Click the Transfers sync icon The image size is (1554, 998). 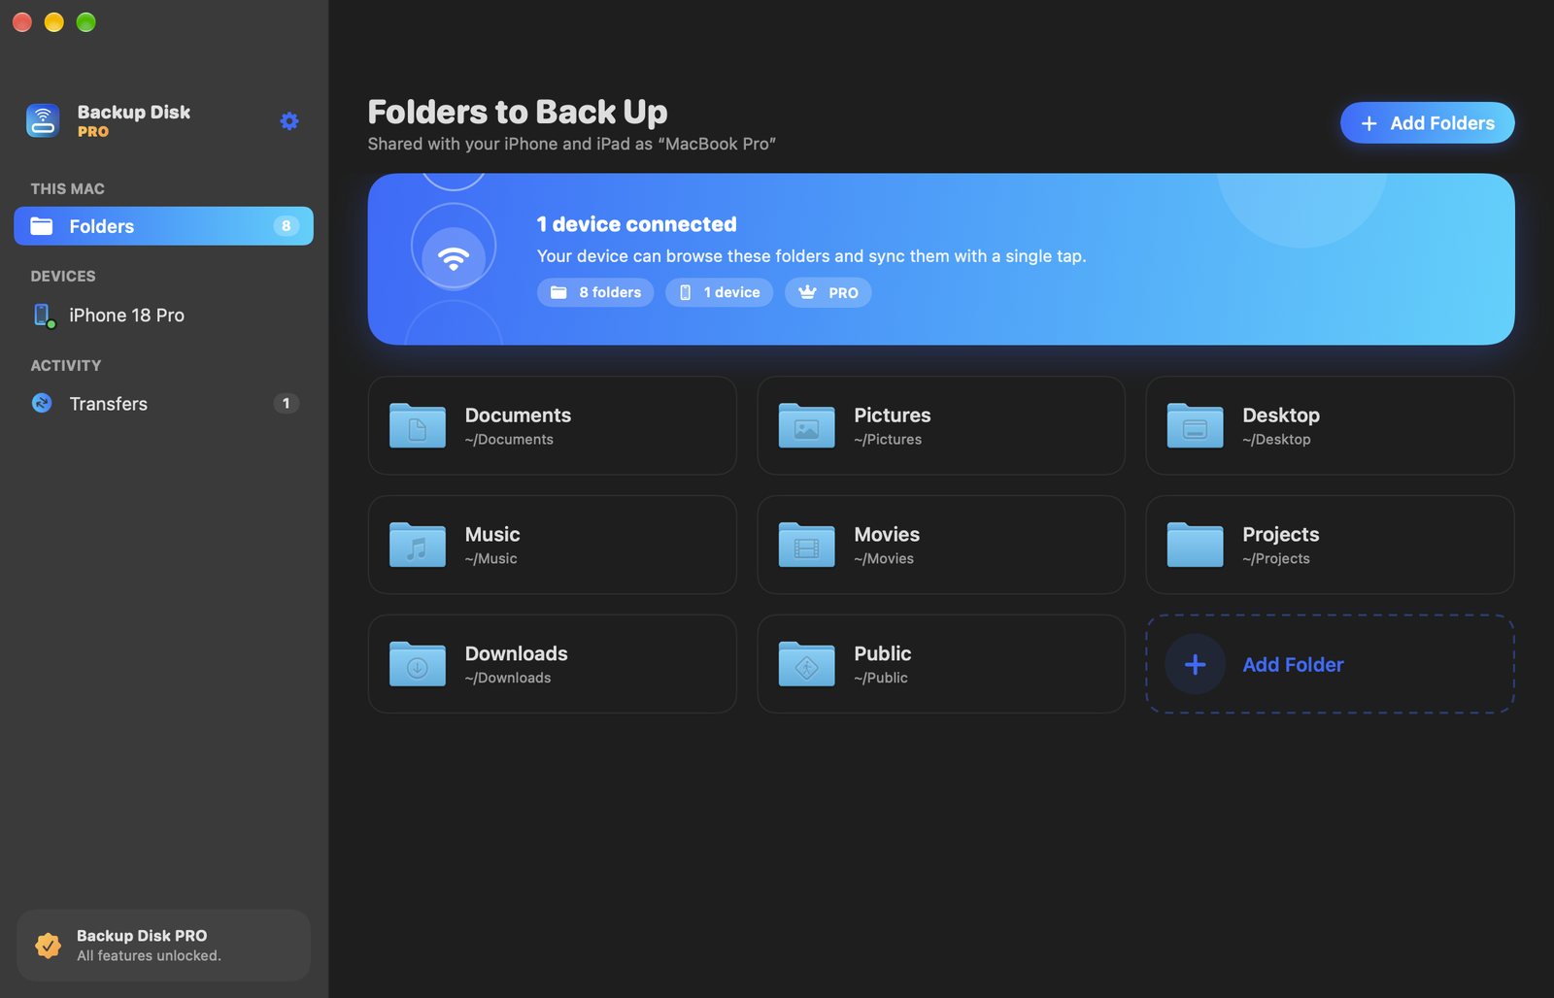click(42, 403)
